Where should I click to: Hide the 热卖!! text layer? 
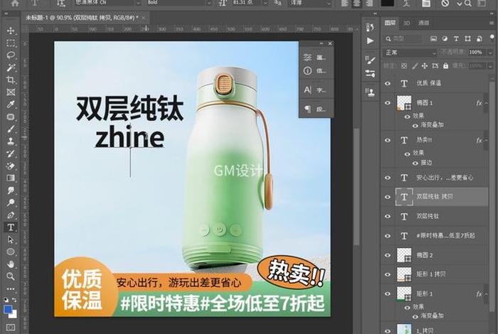coord(388,140)
